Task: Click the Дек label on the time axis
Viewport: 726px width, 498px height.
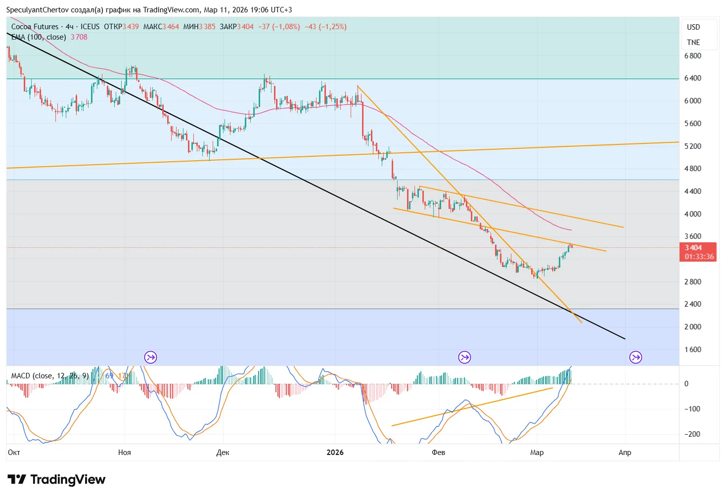Action: (x=223, y=453)
